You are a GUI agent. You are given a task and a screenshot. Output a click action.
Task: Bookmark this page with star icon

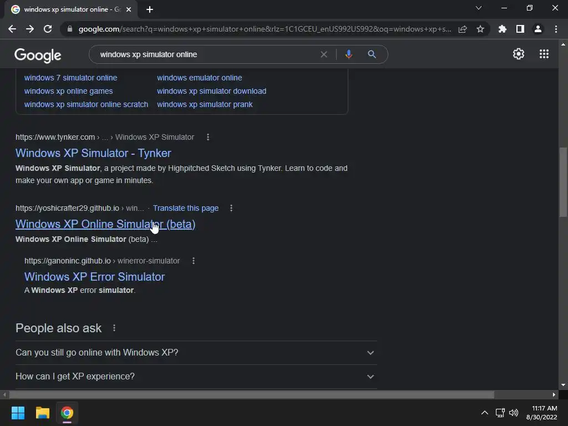pyautogui.click(x=480, y=29)
